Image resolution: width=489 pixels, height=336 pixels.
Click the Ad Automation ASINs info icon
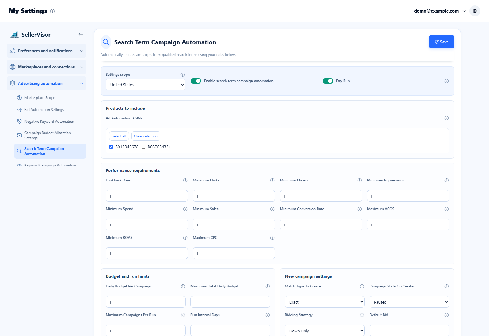[447, 118]
